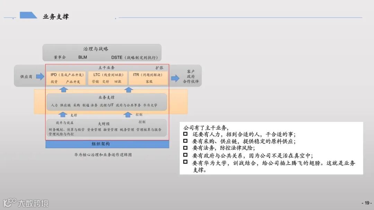The image size is (374, 210).
Task: Click the square bullet before 要有法务
Action: [185, 148]
